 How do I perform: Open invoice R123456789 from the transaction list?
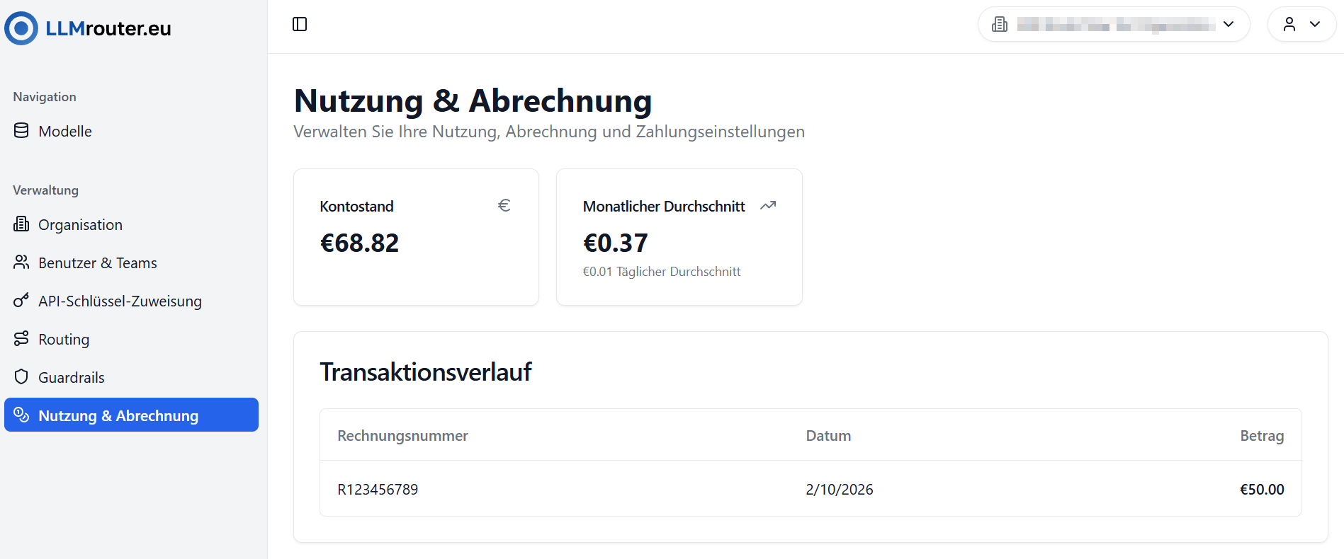[x=378, y=488]
